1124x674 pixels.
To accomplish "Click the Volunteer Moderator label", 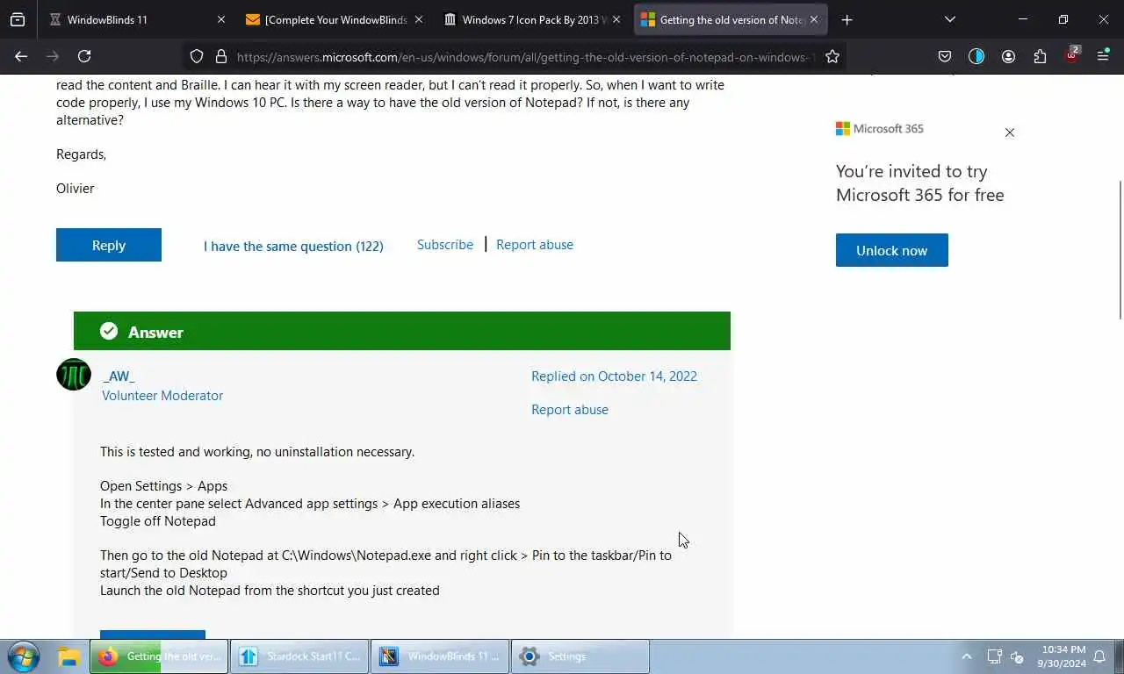I will click(162, 396).
